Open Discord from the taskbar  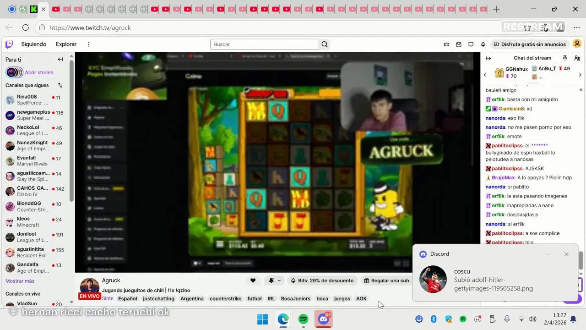point(324,319)
